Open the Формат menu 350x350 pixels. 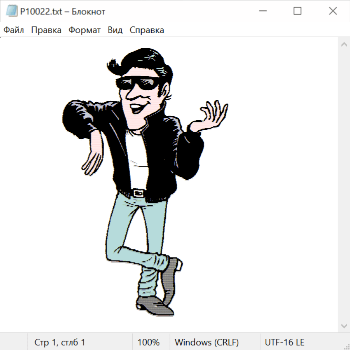pyautogui.click(x=84, y=30)
